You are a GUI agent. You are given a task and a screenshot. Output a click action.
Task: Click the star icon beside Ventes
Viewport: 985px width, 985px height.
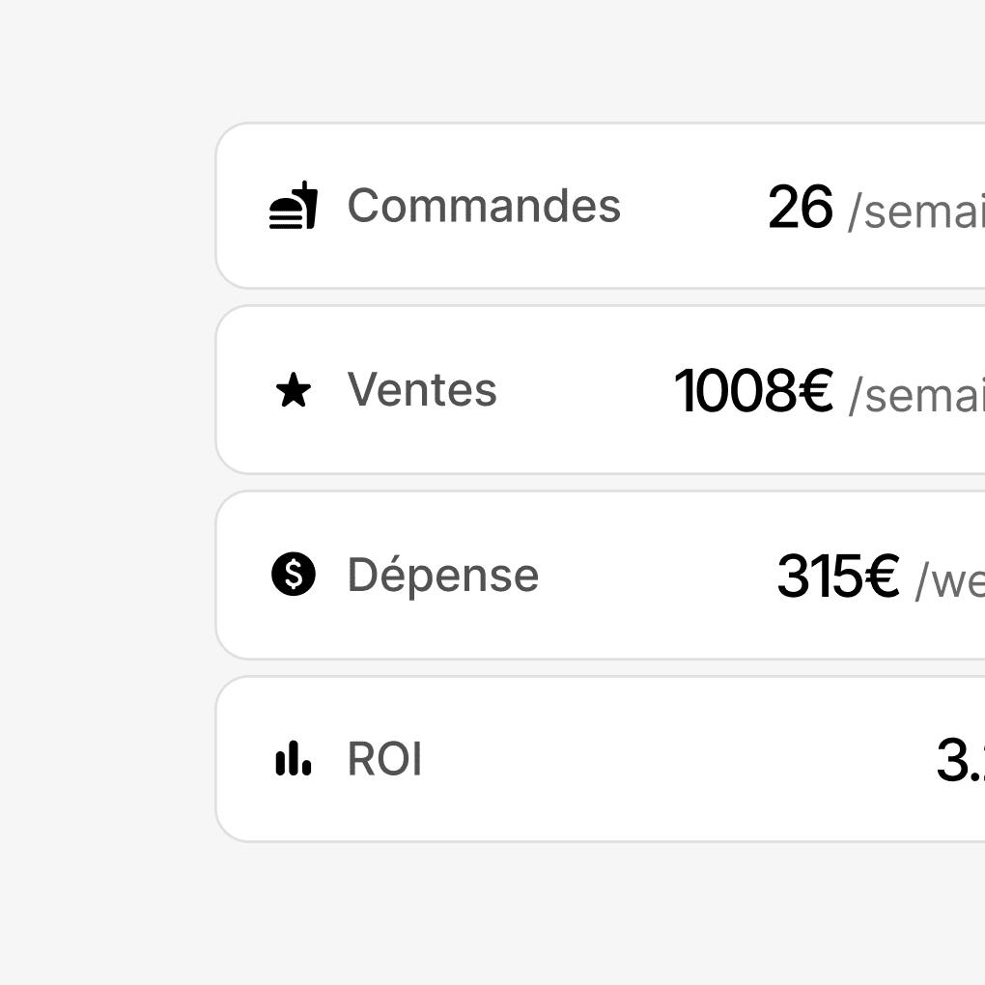pos(293,391)
